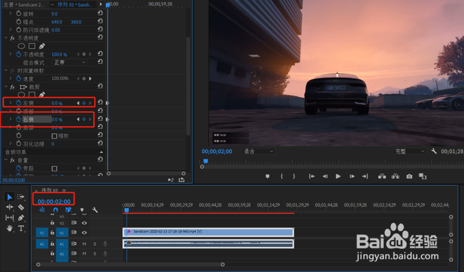
Task: Expand the 旋转 parameter
Action: [x=11, y=13]
